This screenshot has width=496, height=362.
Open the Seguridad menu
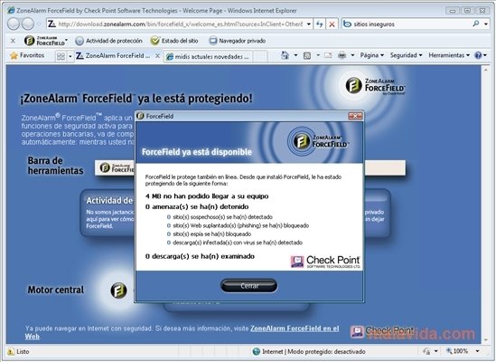406,55
